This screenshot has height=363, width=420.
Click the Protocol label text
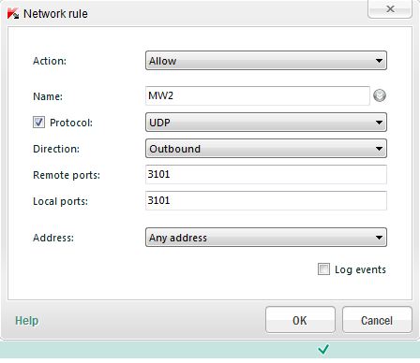pos(71,123)
